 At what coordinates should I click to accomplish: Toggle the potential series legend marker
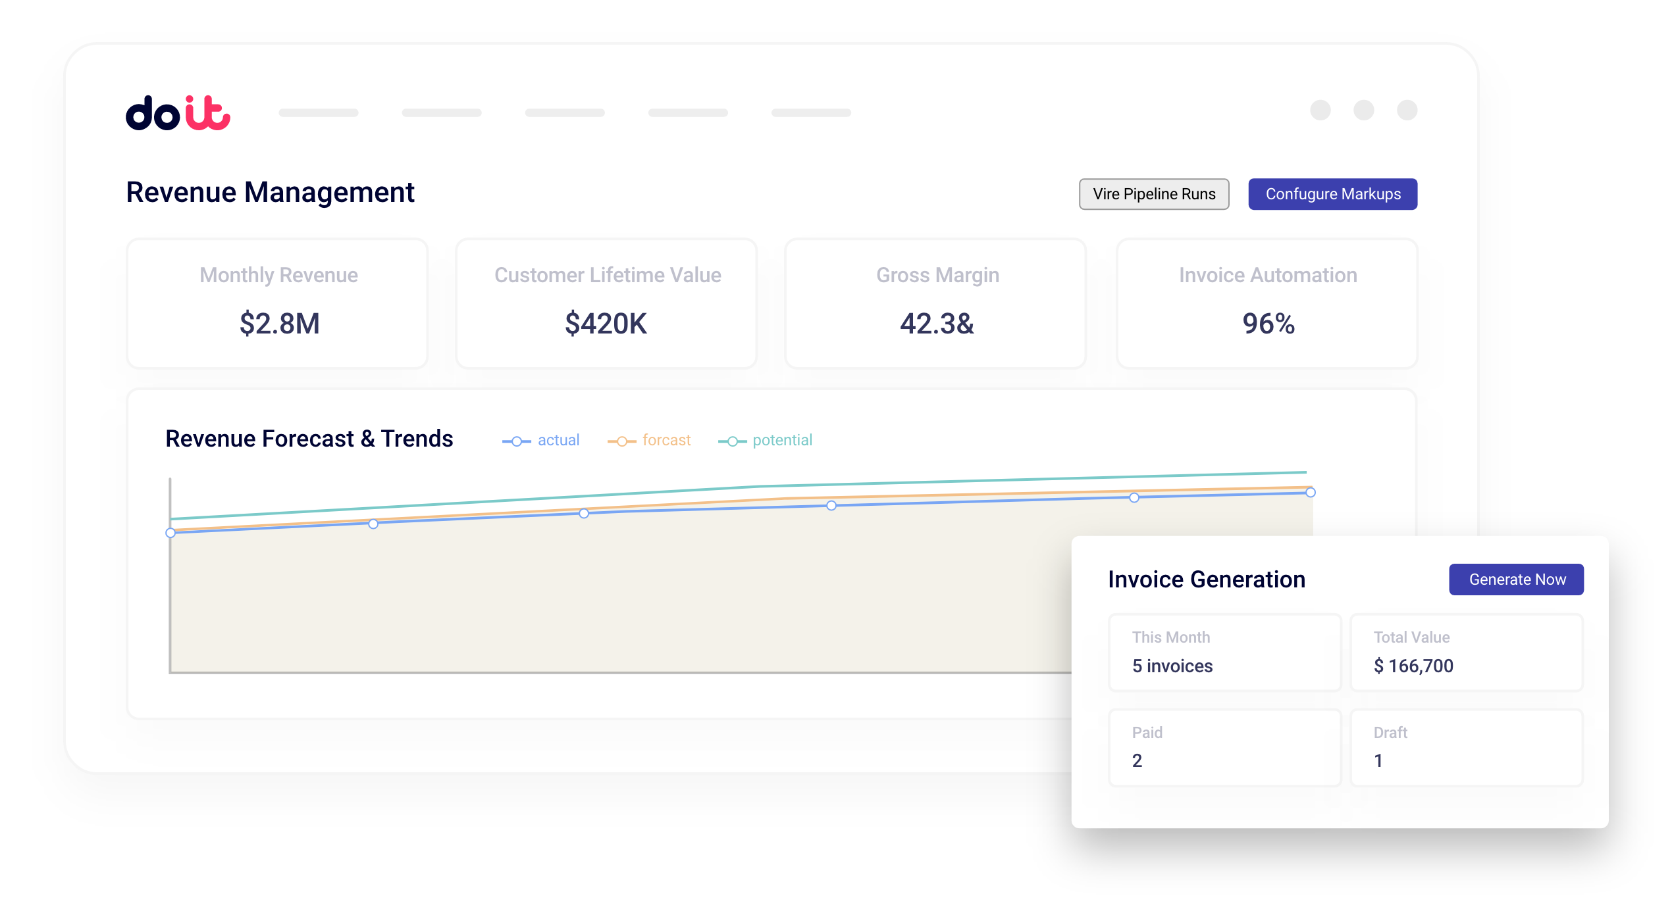click(x=732, y=441)
